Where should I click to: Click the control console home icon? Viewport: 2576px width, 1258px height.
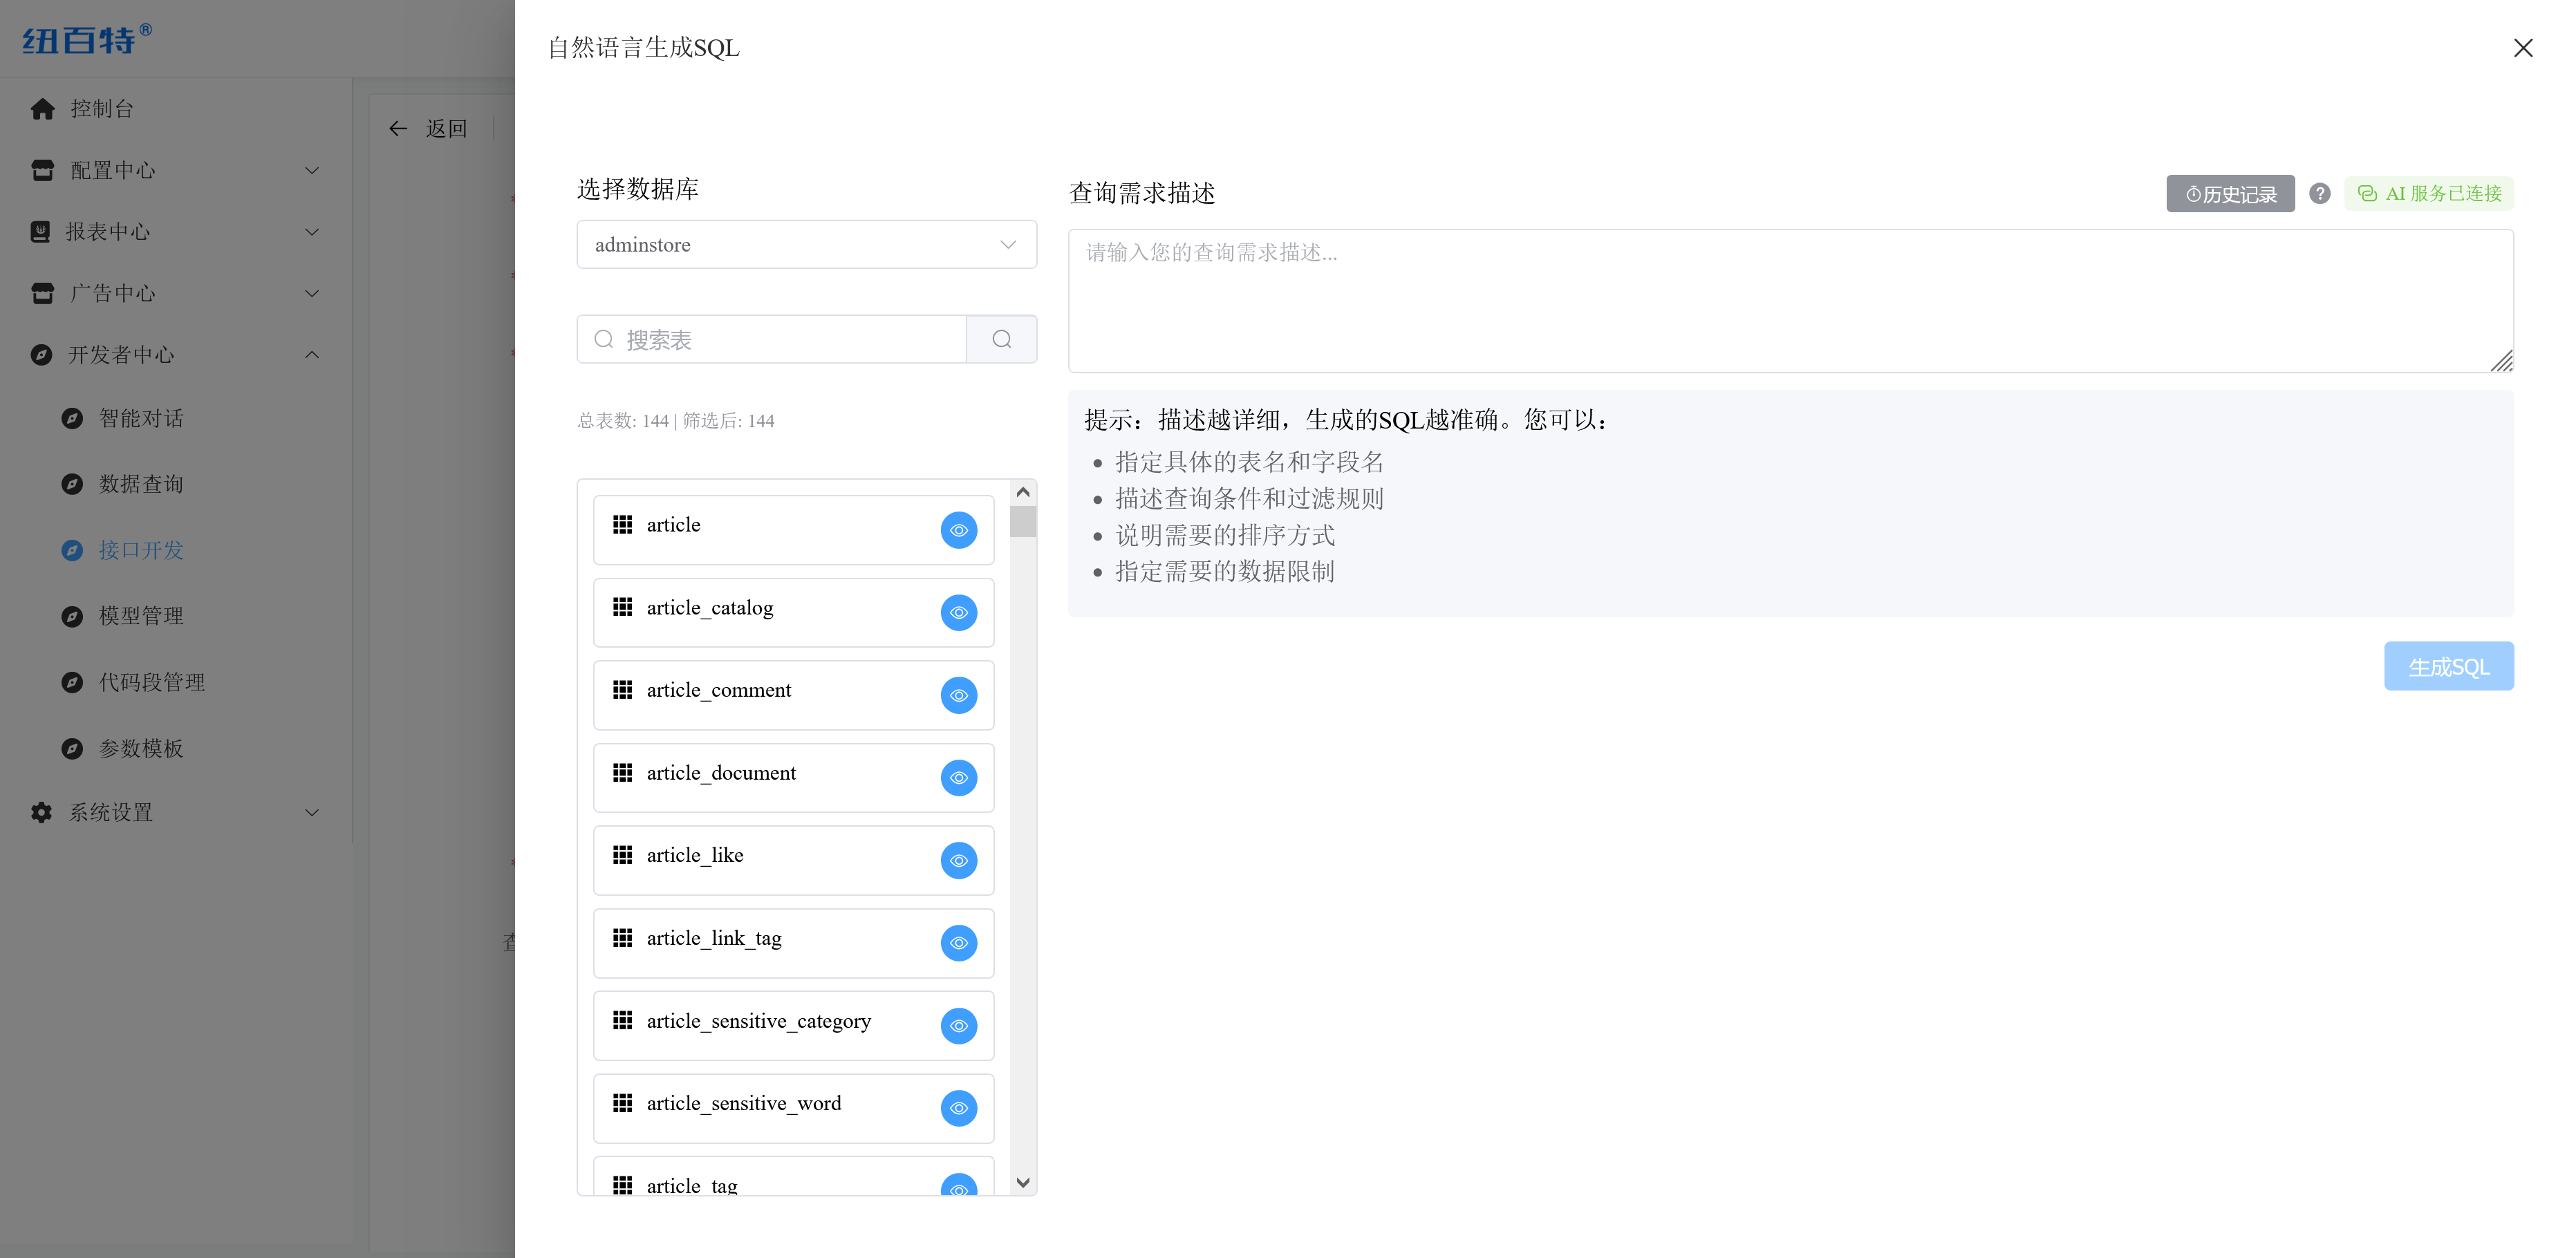[42, 108]
